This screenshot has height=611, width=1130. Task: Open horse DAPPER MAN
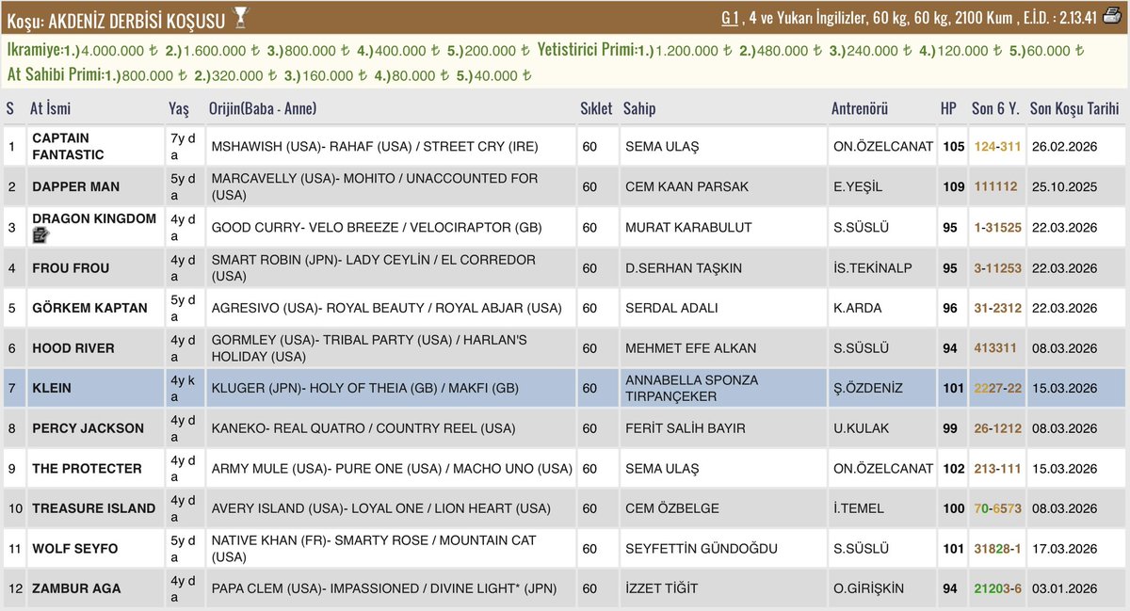[x=76, y=186]
